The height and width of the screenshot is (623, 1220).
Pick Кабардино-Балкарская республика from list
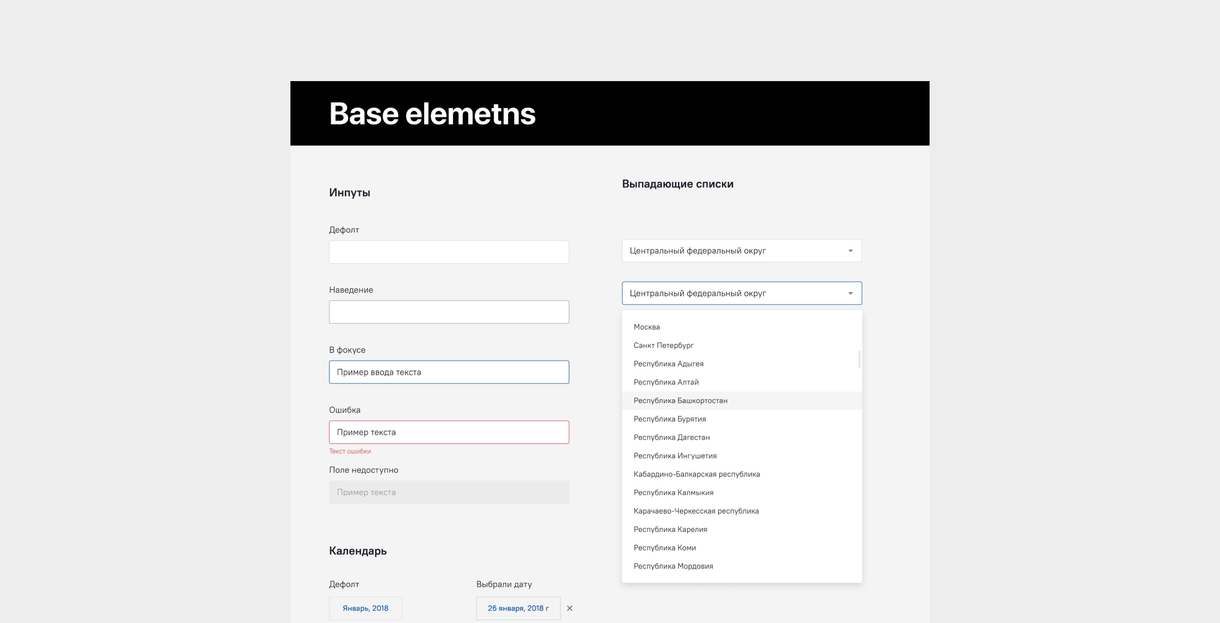point(696,474)
